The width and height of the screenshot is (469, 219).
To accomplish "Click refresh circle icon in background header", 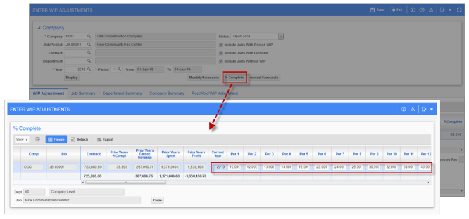I will [x=459, y=10].
